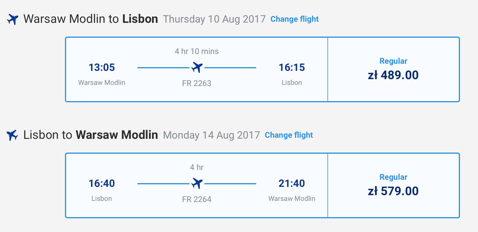Viewport: 478px width, 232px height.
Task: Click the Monday 14 Aug 2017 date
Action: pos(212,135)
